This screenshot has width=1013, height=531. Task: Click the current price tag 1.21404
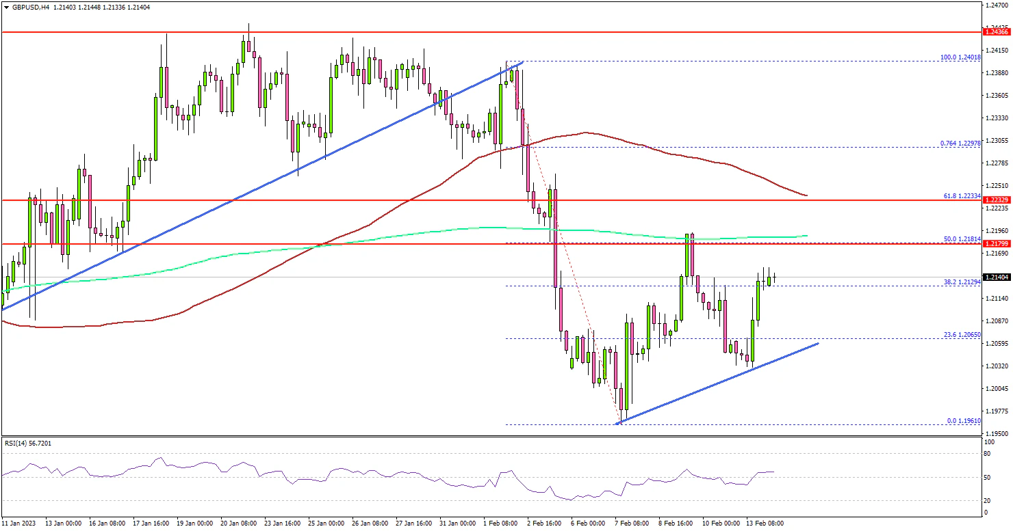click(996, 277)
